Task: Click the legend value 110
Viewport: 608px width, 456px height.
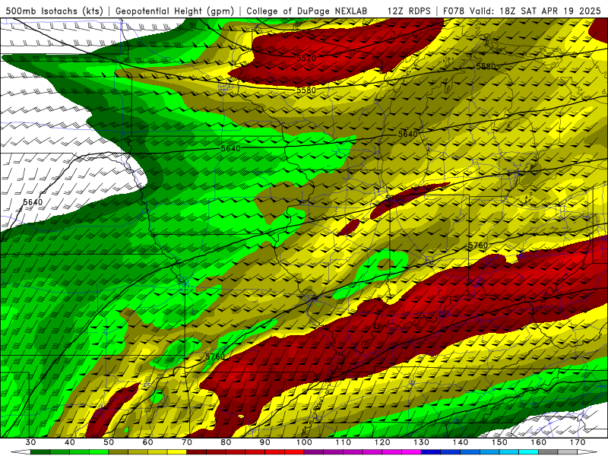Action: point(344,442)
